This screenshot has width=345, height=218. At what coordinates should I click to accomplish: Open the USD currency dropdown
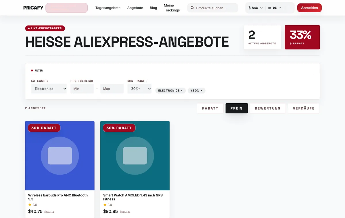pyautogui.click(x=256, y=8)
